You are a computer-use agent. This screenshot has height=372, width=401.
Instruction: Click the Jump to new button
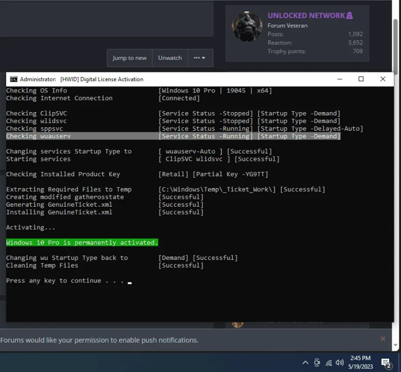tap(130, 58)
